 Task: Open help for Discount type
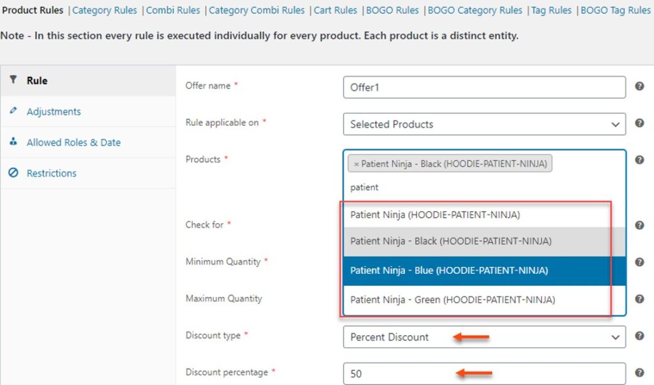coord(639,336)
